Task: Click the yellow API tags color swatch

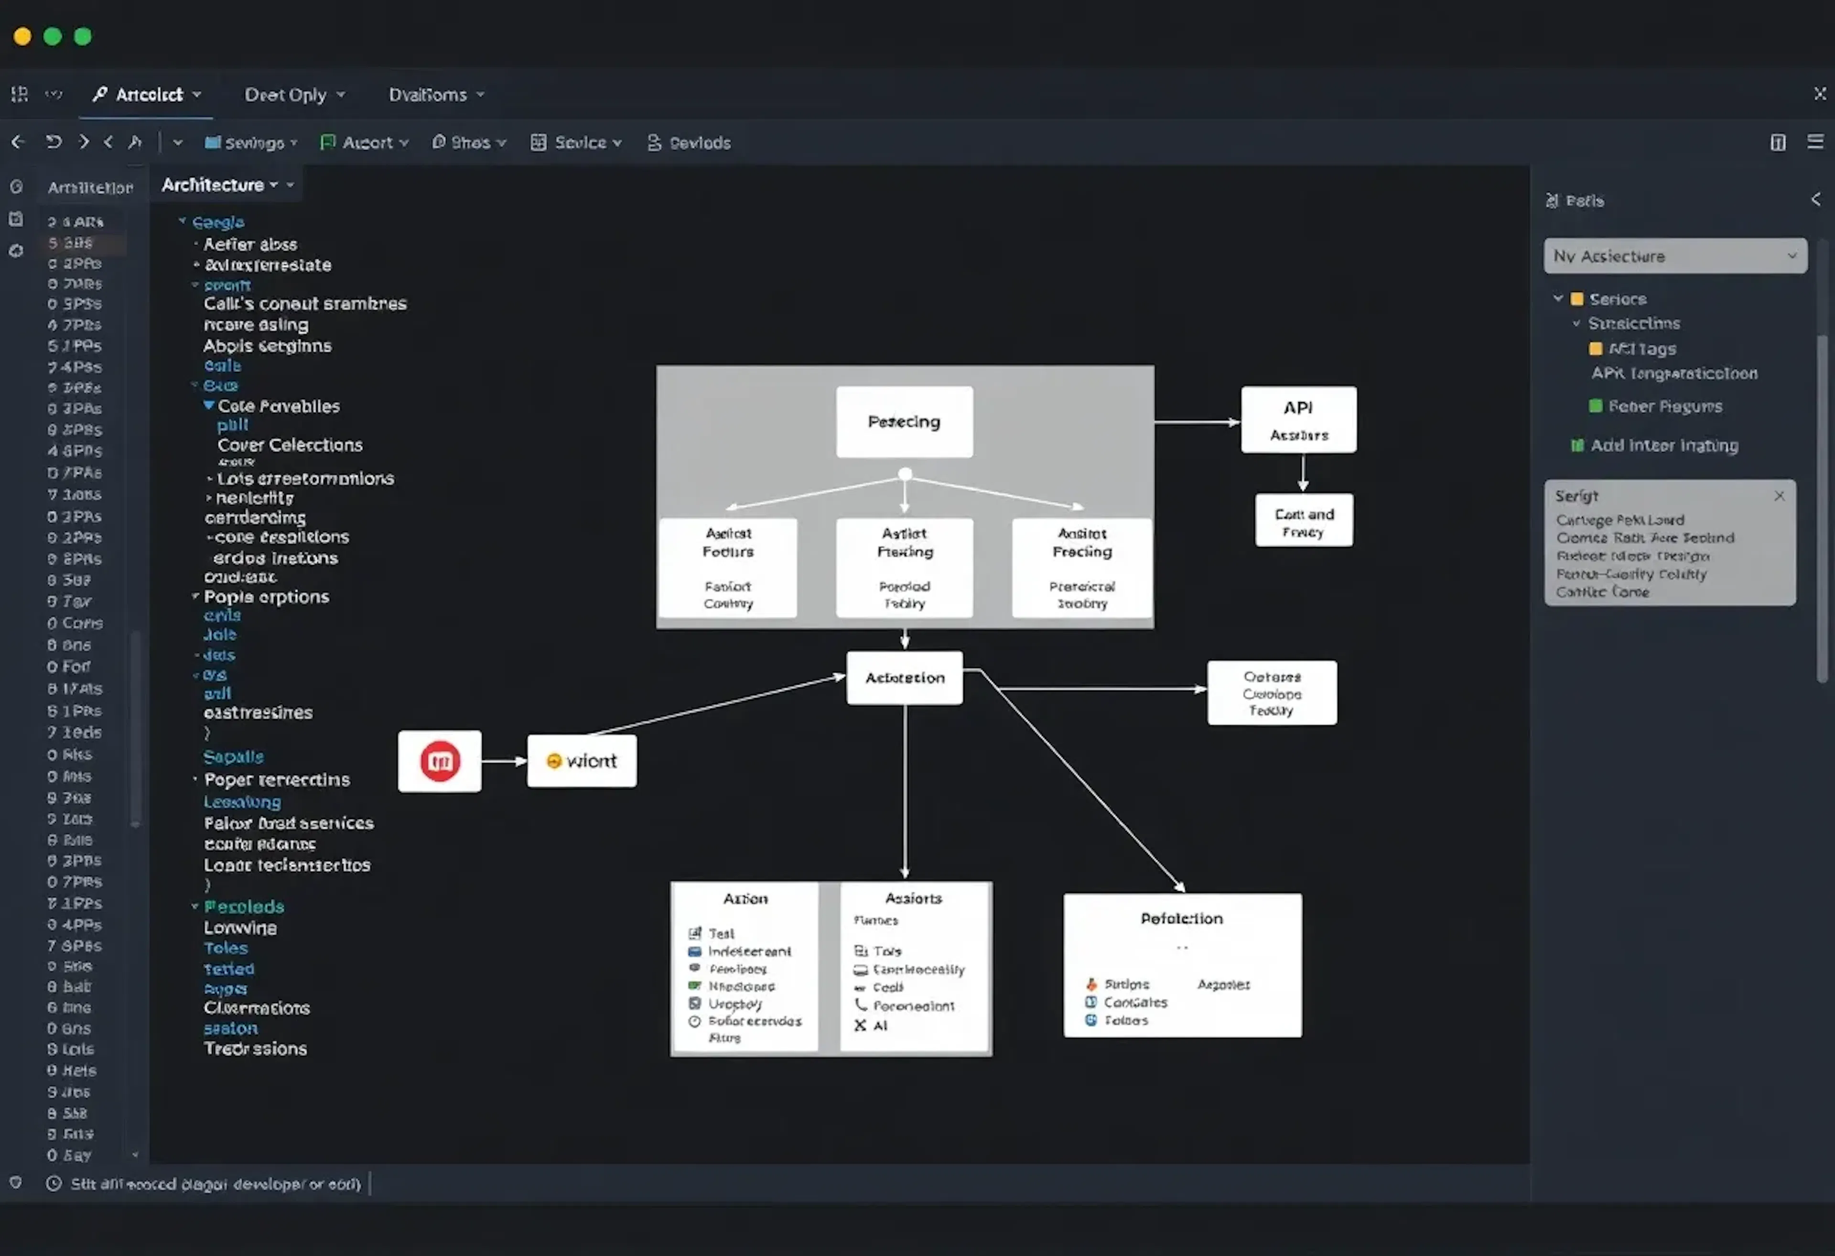Action: [x=1596, y=349]
